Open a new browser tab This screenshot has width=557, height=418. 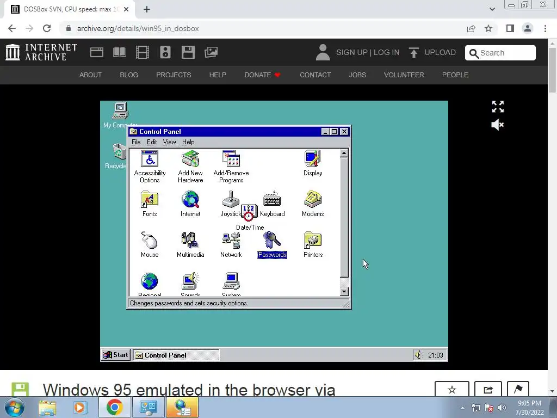[x=147, y=10]
